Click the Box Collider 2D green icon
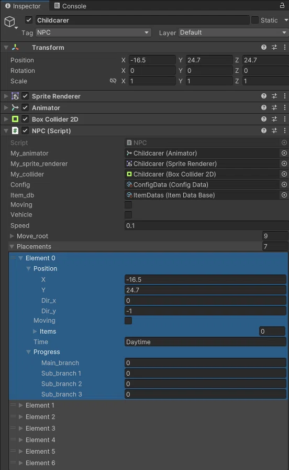Viewport: 289px width, 470px height. [15, 119]
